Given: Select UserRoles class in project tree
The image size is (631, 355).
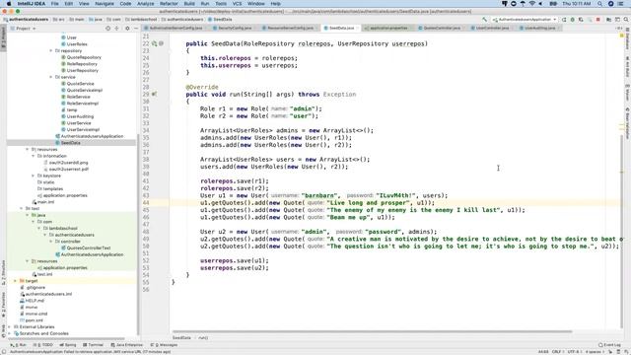Looking at the screenshot, I should click(77, 44).
